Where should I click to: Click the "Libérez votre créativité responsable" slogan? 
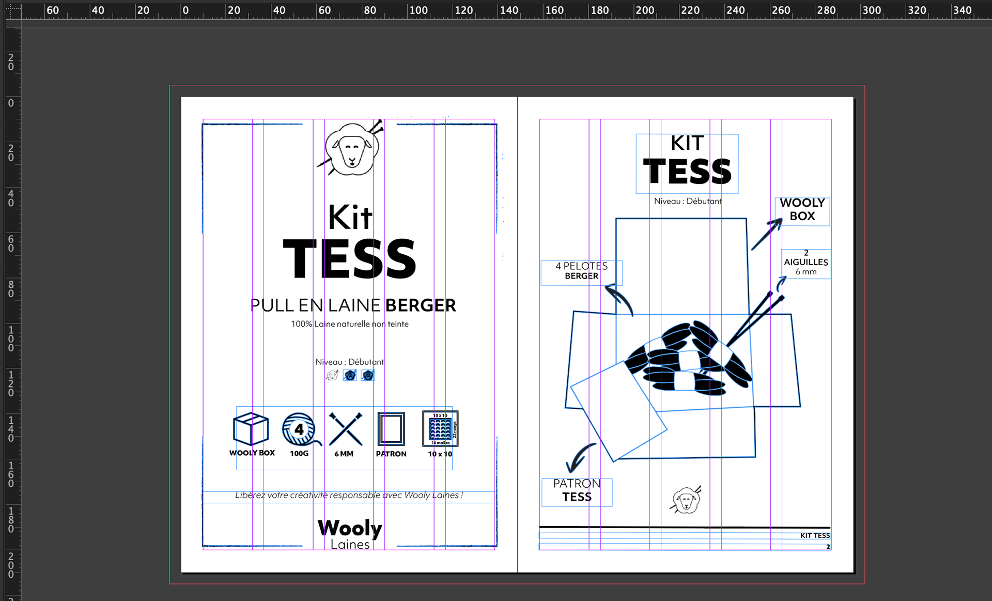pyautogui.click(x=349, y=495)
